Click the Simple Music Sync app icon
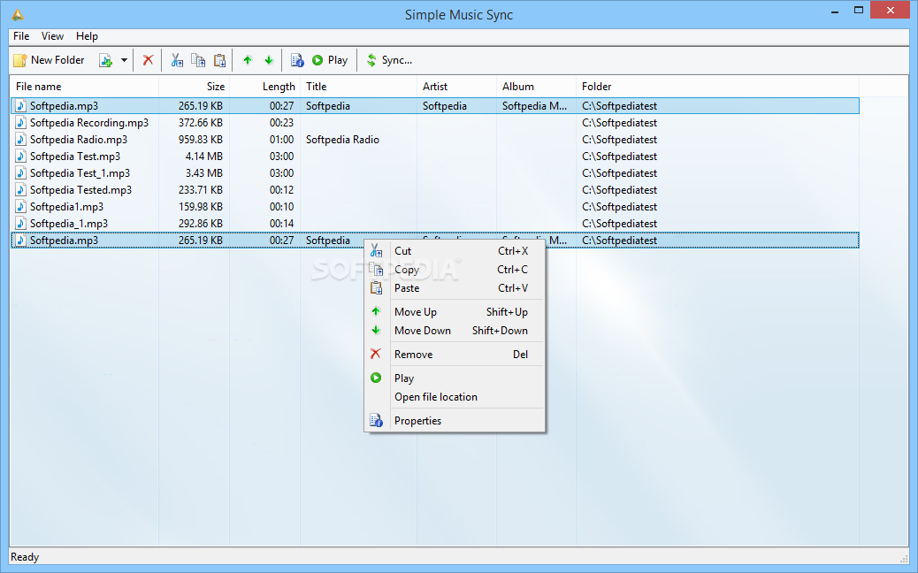 [x=18, y=15]
